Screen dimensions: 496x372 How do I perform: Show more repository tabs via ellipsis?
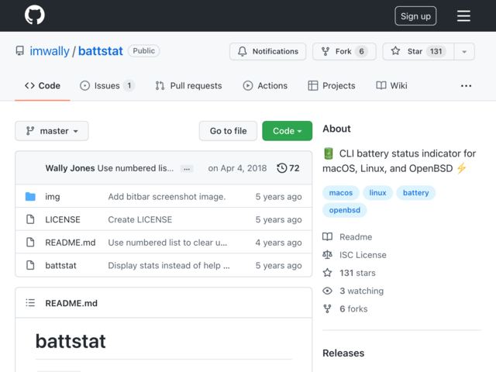(x=466, y=86)
